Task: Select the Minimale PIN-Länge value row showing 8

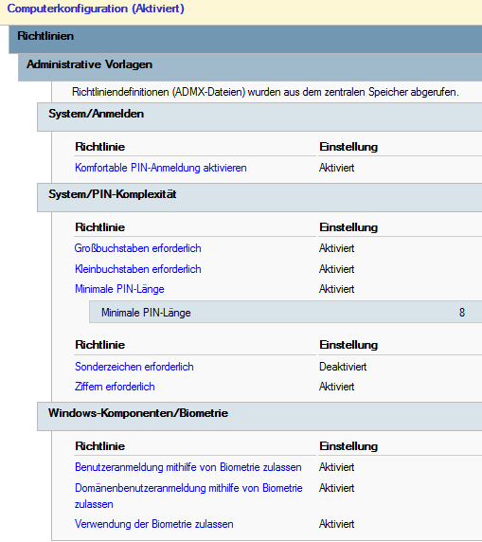Action: click(285, 312)
